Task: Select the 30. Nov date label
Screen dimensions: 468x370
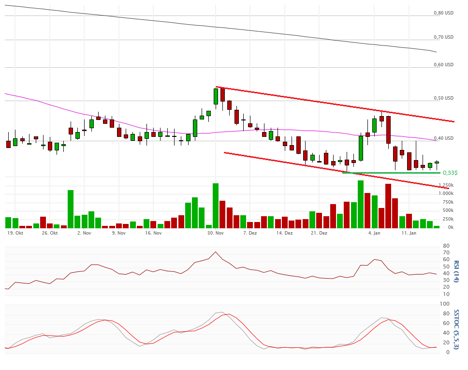Action: coord(215,233)
